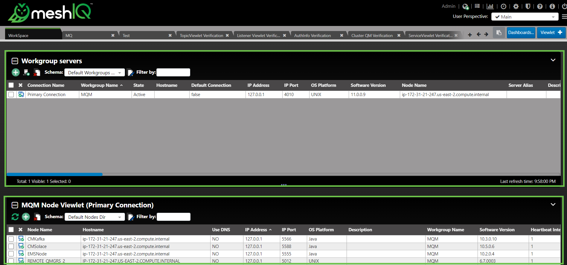The height and width of the screenshot is (265, 567).
Task: Check the EMSNode row checkbox
Action: [11, 254]
